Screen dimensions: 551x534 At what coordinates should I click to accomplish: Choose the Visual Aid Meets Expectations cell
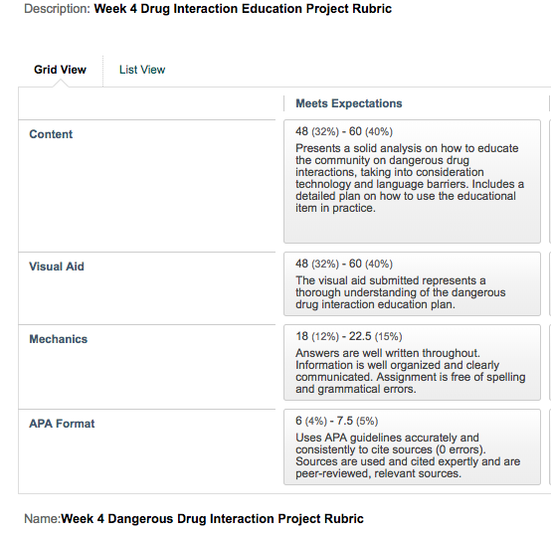[412, 283]
